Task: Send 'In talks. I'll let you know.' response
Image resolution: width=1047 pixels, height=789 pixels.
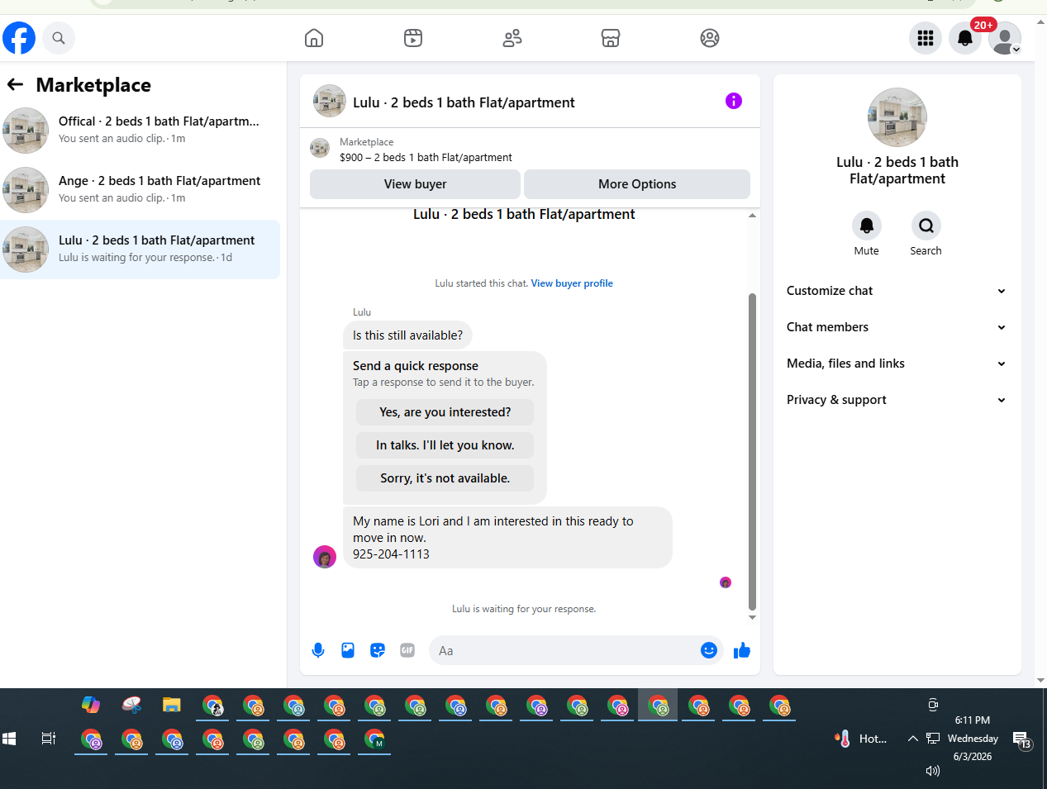Action: (x=445, y=445)
